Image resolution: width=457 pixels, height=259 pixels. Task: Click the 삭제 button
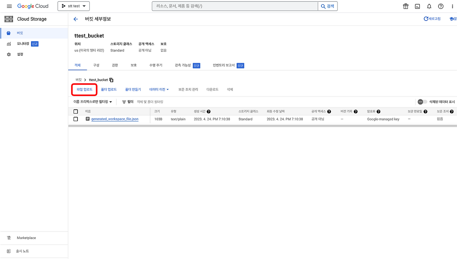click(x=230, y=89)
